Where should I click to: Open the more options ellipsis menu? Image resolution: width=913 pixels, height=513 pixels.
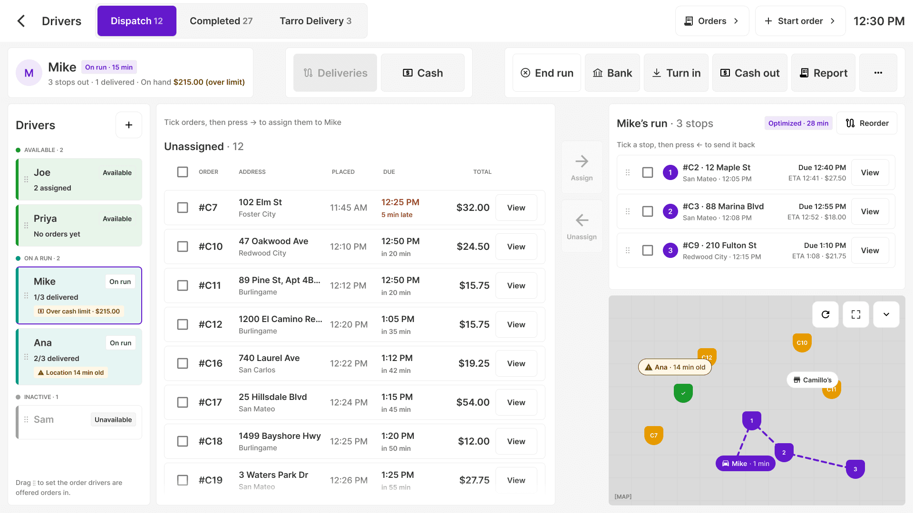click(x=878, y=73)
